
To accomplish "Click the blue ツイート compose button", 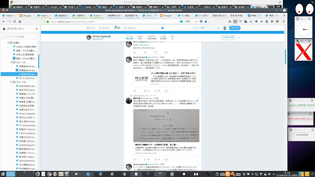I will (235, 28).
